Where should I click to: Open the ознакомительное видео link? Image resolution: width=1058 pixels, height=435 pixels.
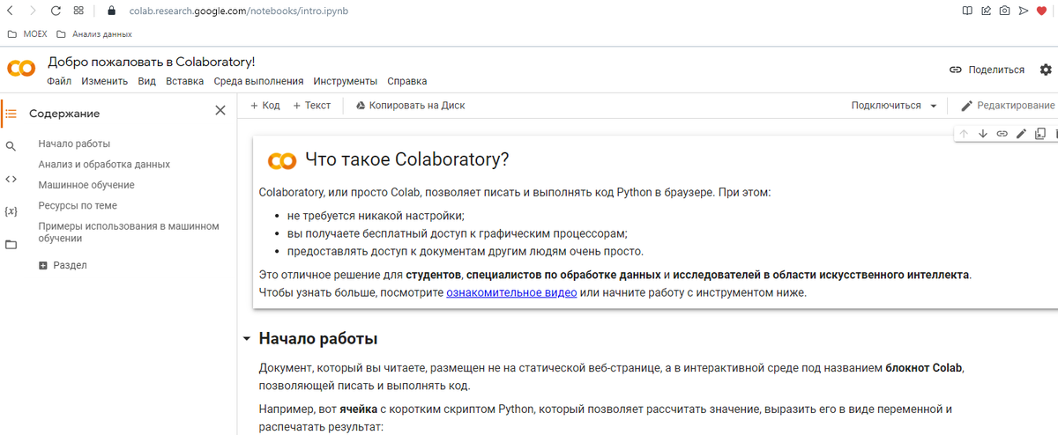click(x=511, y=292)
